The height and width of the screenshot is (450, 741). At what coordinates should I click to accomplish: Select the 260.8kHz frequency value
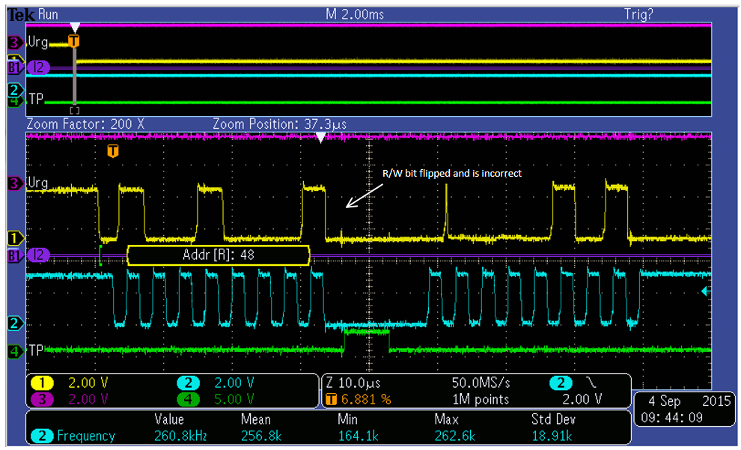click(x=180, y=436)
